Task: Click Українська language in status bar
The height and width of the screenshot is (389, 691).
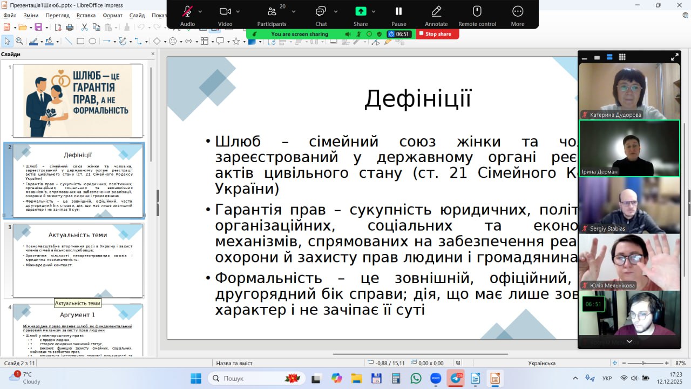Action: (x=541, y=363)
